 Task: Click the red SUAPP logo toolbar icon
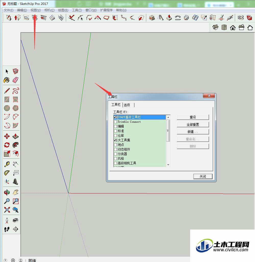click(x=249, y=18)
